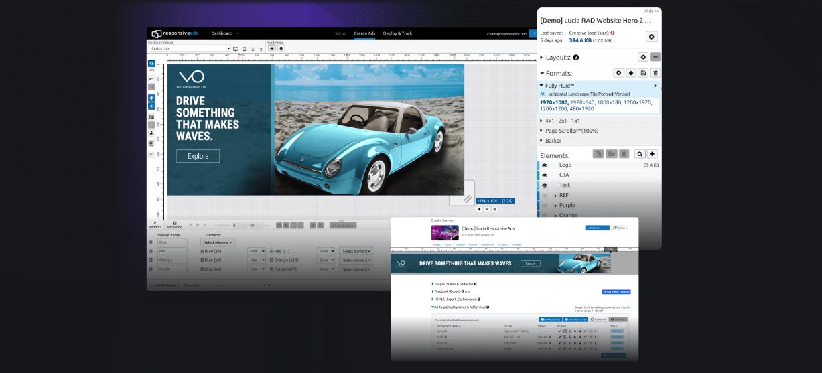The height and width of the screenshot is (373, 822).
Task: Toggle visibility of Purple element
Action: pos(545,205)
